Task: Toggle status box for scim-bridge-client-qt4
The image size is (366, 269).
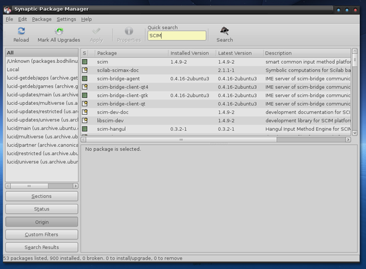Action: (85, 87)
